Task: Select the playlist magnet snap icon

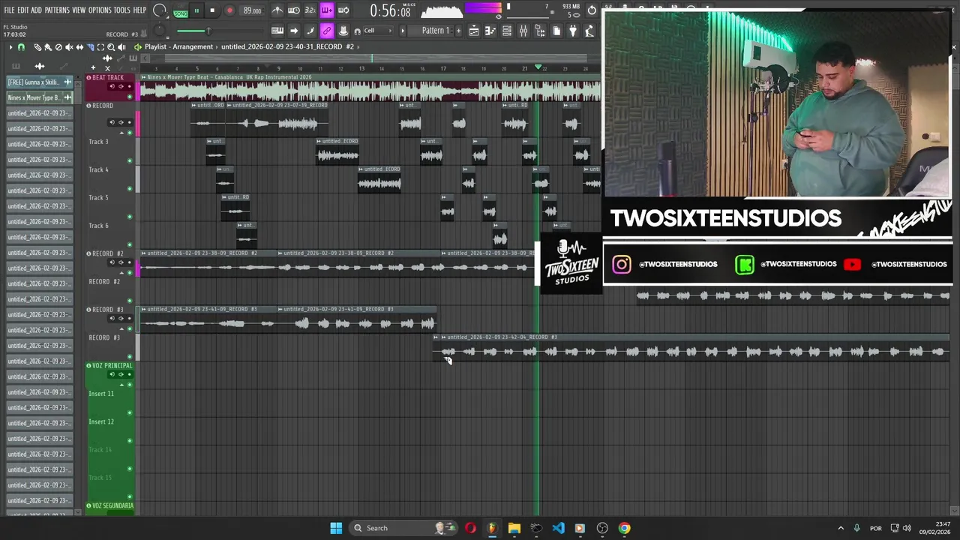Action: [21, 47]
